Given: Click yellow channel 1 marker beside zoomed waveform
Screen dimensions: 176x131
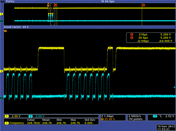Looking at the screenshot, I should click(x=2, y=71).
